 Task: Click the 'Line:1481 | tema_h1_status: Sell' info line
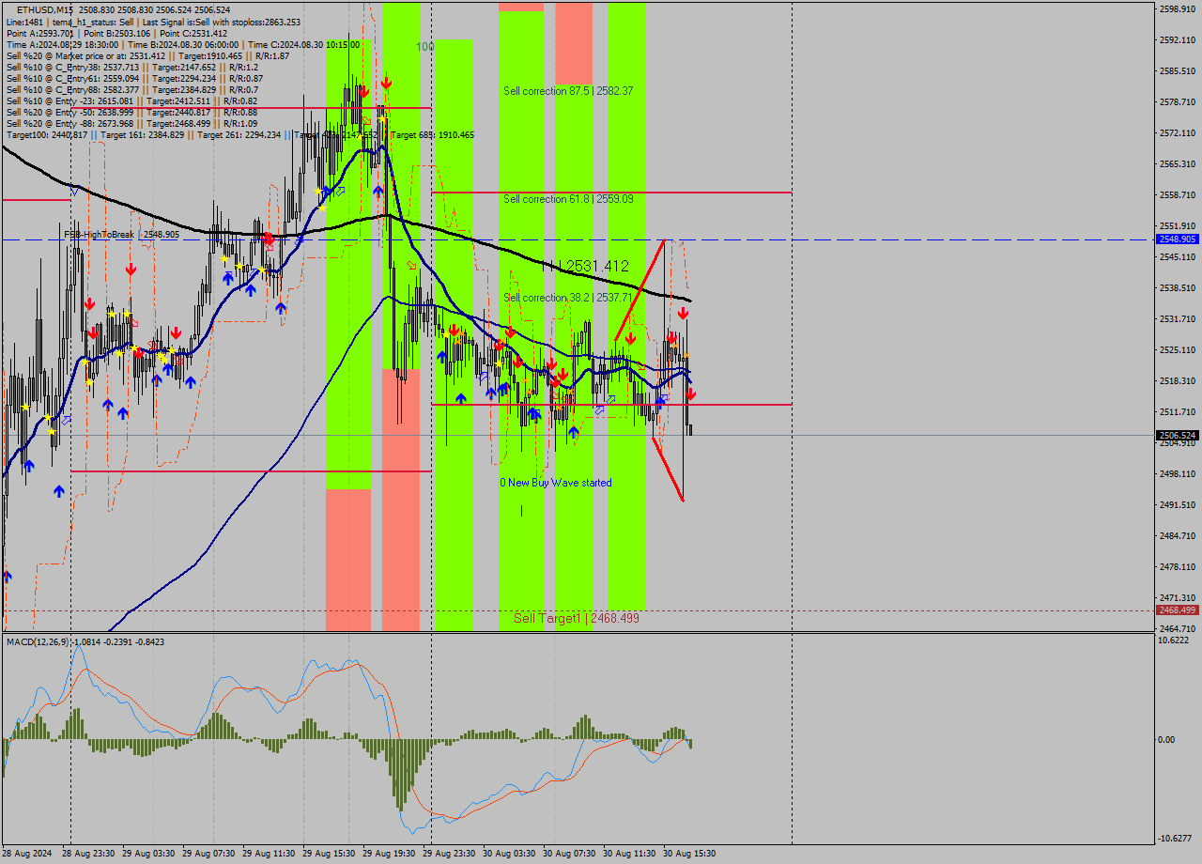153,22
